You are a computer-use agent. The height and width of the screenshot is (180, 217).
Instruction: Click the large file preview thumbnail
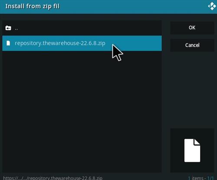pyautogui.click(x=192, y=151)
